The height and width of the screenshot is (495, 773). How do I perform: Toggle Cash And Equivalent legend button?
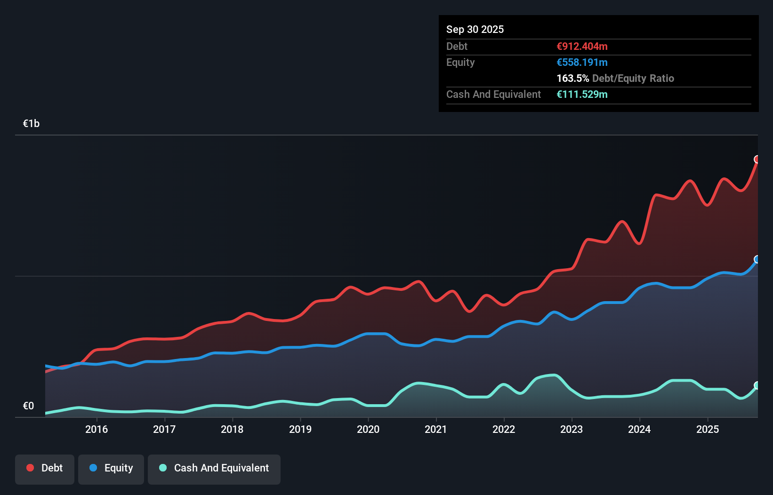[x=214, y=469]
